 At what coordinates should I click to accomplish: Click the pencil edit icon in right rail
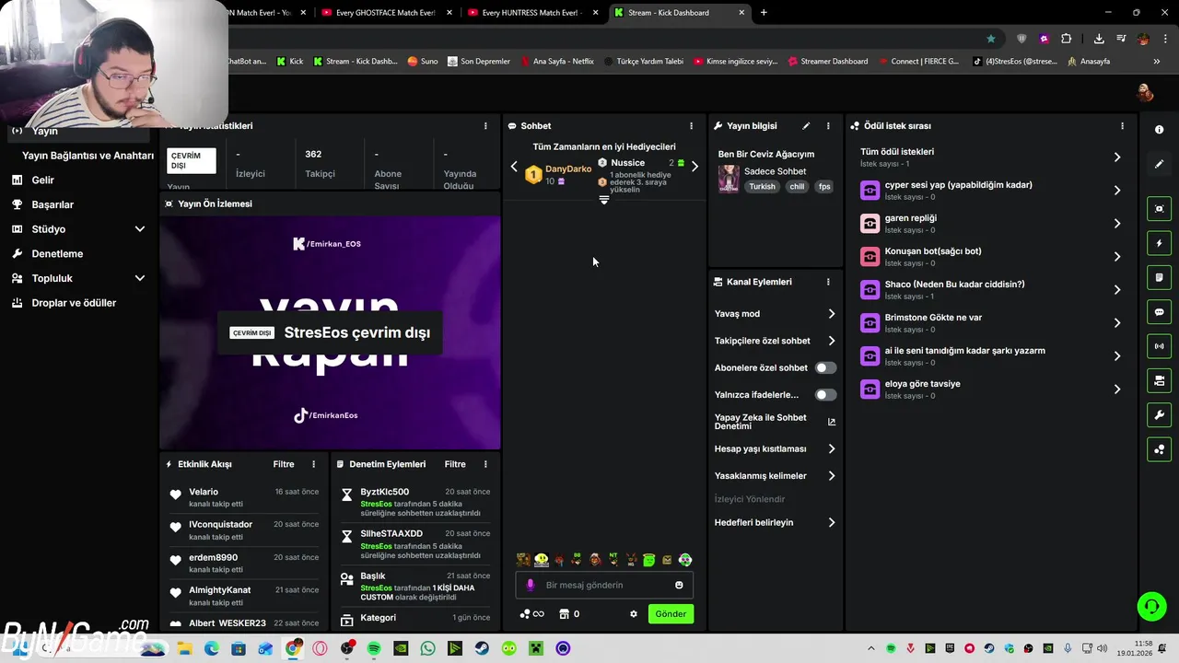tap(1159, 164)
